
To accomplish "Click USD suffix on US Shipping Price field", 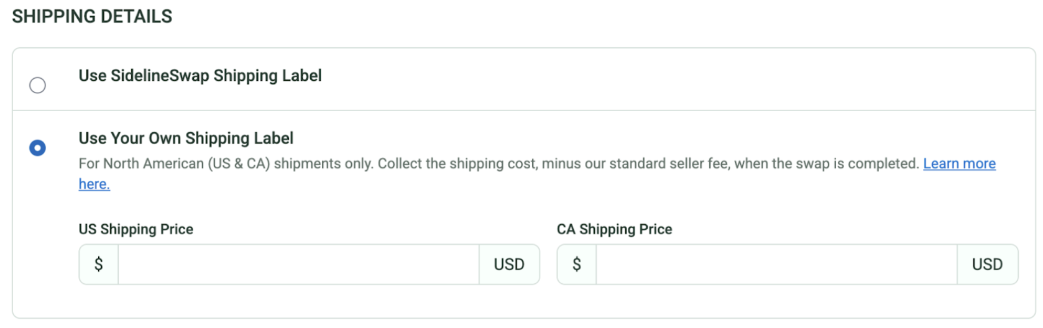I will tap(509, 265).
